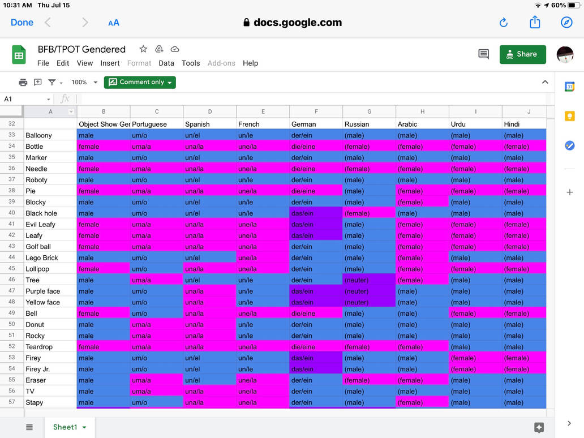Click the add comment toolbar icon

click(x=37, y=82)
